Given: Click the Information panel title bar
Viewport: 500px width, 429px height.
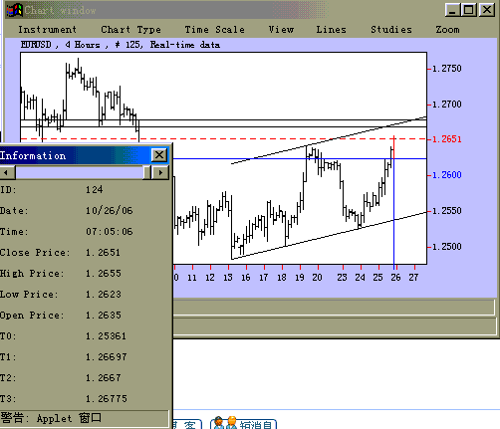Looking at the screenshot, I should (x=75, y=155).
